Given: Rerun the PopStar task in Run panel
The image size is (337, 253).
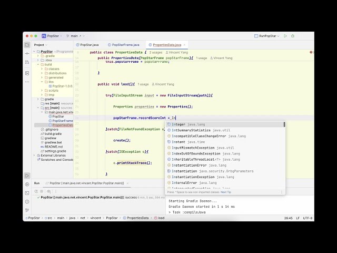Looking at the screenshot, I should 36,191.
